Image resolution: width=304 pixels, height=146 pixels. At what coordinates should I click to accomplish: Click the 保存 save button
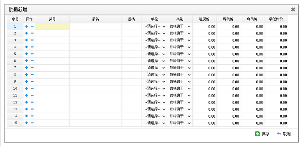click(262, 134)
